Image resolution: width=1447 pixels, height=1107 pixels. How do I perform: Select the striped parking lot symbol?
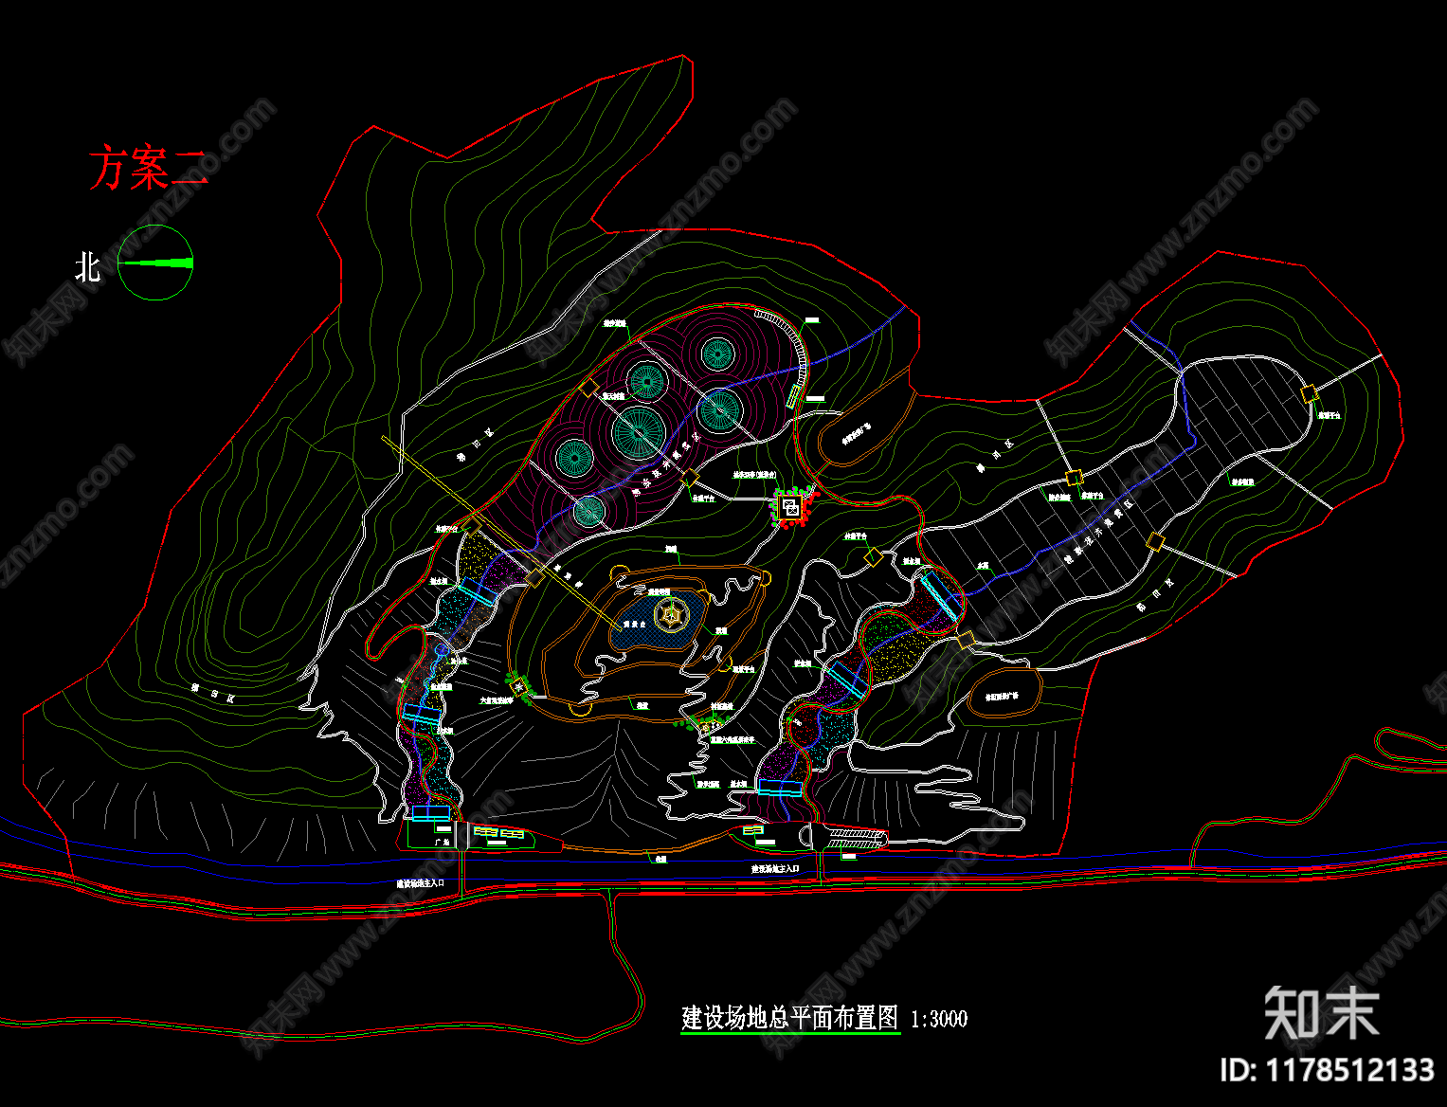[x=857, y=838]
